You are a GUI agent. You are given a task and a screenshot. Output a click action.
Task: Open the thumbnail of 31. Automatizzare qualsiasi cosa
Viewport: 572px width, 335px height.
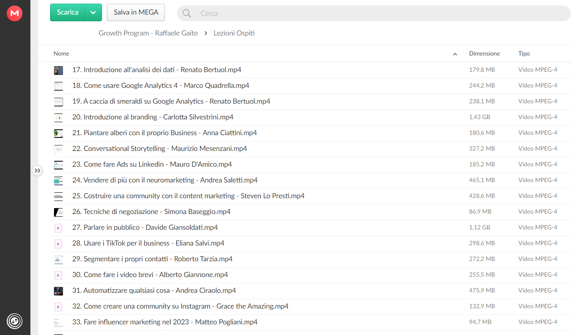[58, 291]
